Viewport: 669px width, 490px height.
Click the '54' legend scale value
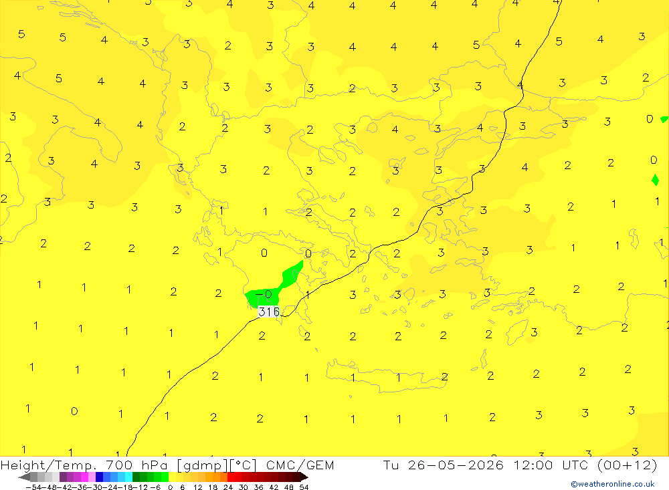tap(304, 487)
